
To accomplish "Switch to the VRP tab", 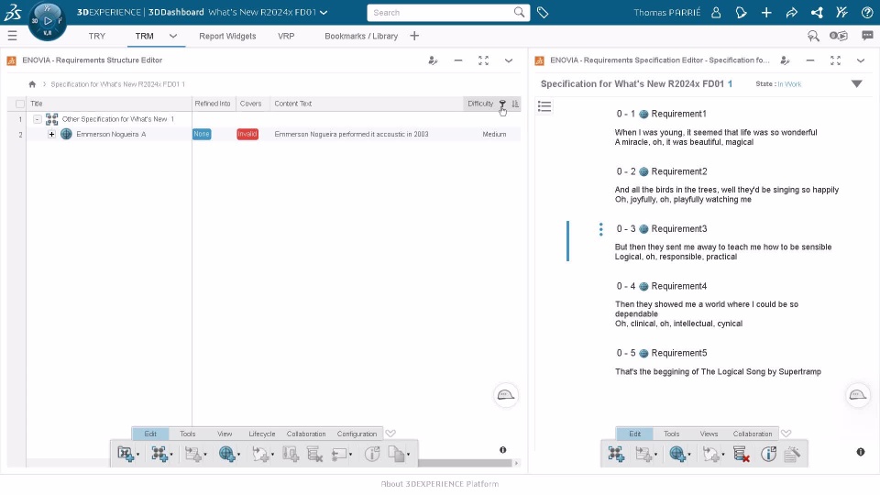I will [x=286, y=36].
